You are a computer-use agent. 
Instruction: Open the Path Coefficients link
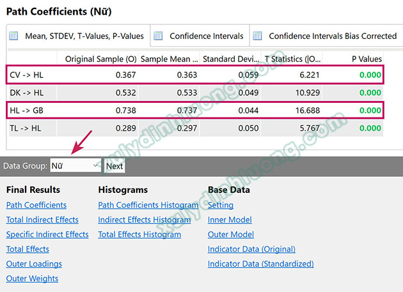[x=36, y=205]
